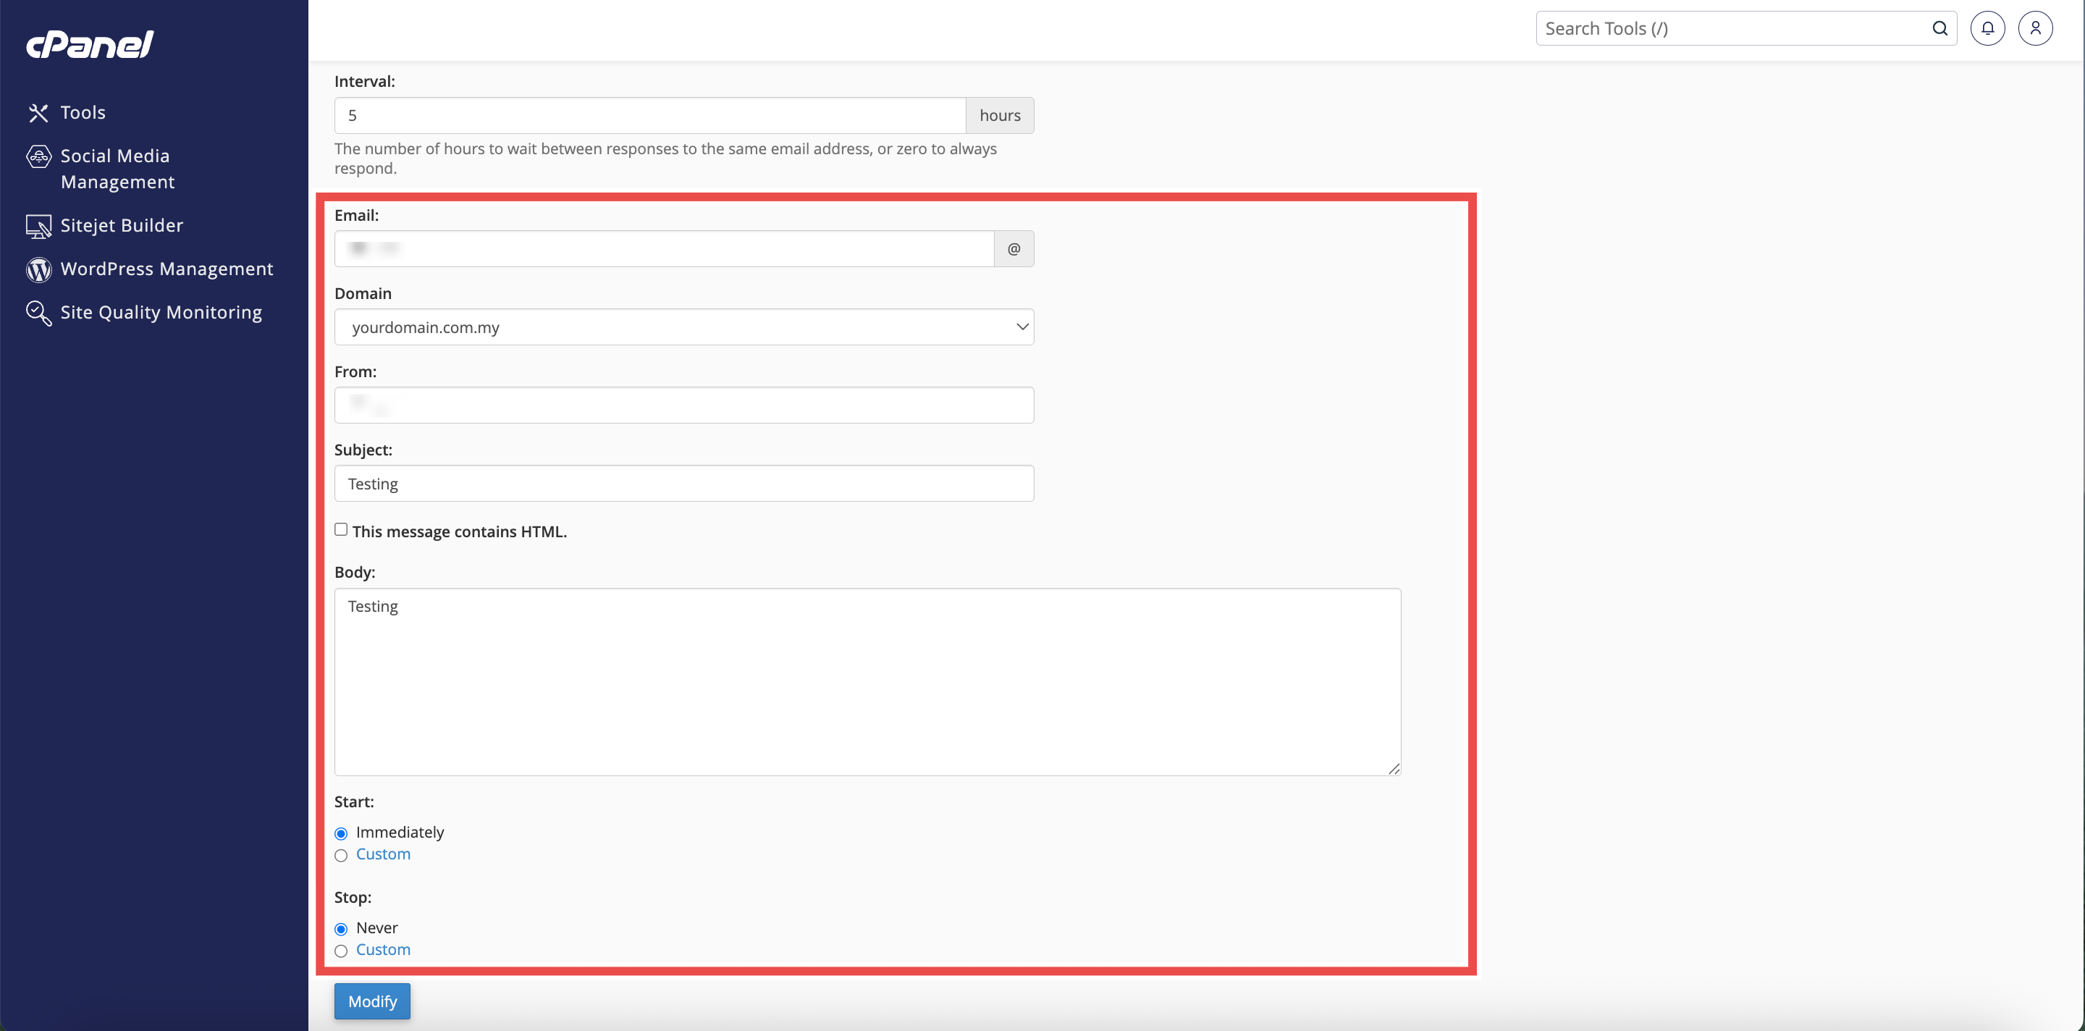Click the Search Tools field
The image size is (2085, 1031).
pos(1732,28)
